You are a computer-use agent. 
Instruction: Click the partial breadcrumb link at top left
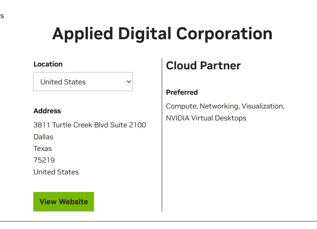pos(2,15)
